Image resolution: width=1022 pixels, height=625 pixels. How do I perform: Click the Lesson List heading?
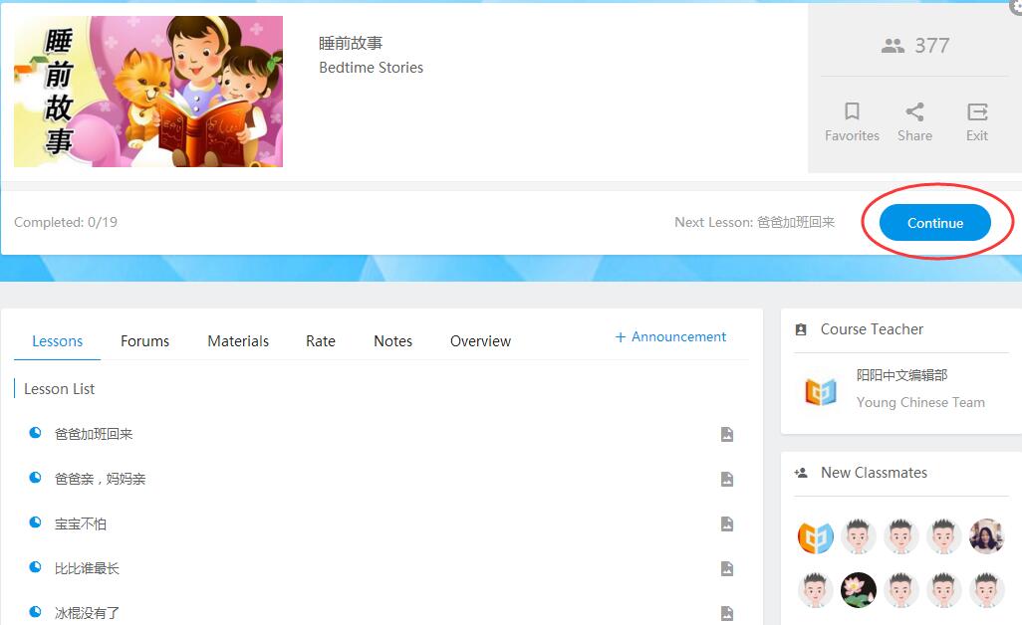click(x=60, y=389)
